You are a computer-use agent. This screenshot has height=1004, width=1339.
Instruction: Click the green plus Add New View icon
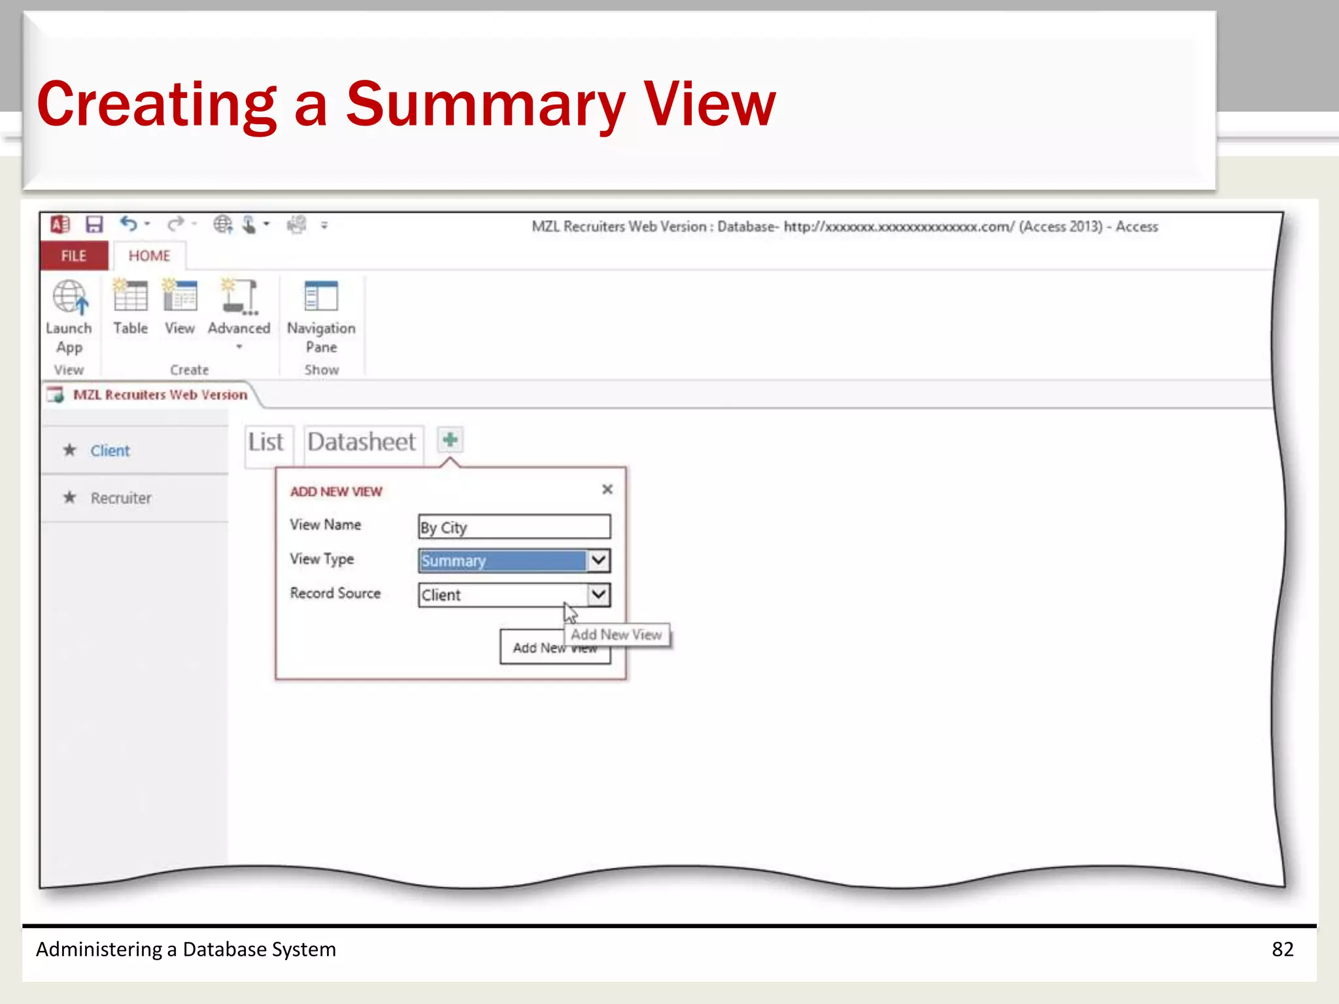click(450, 440)
